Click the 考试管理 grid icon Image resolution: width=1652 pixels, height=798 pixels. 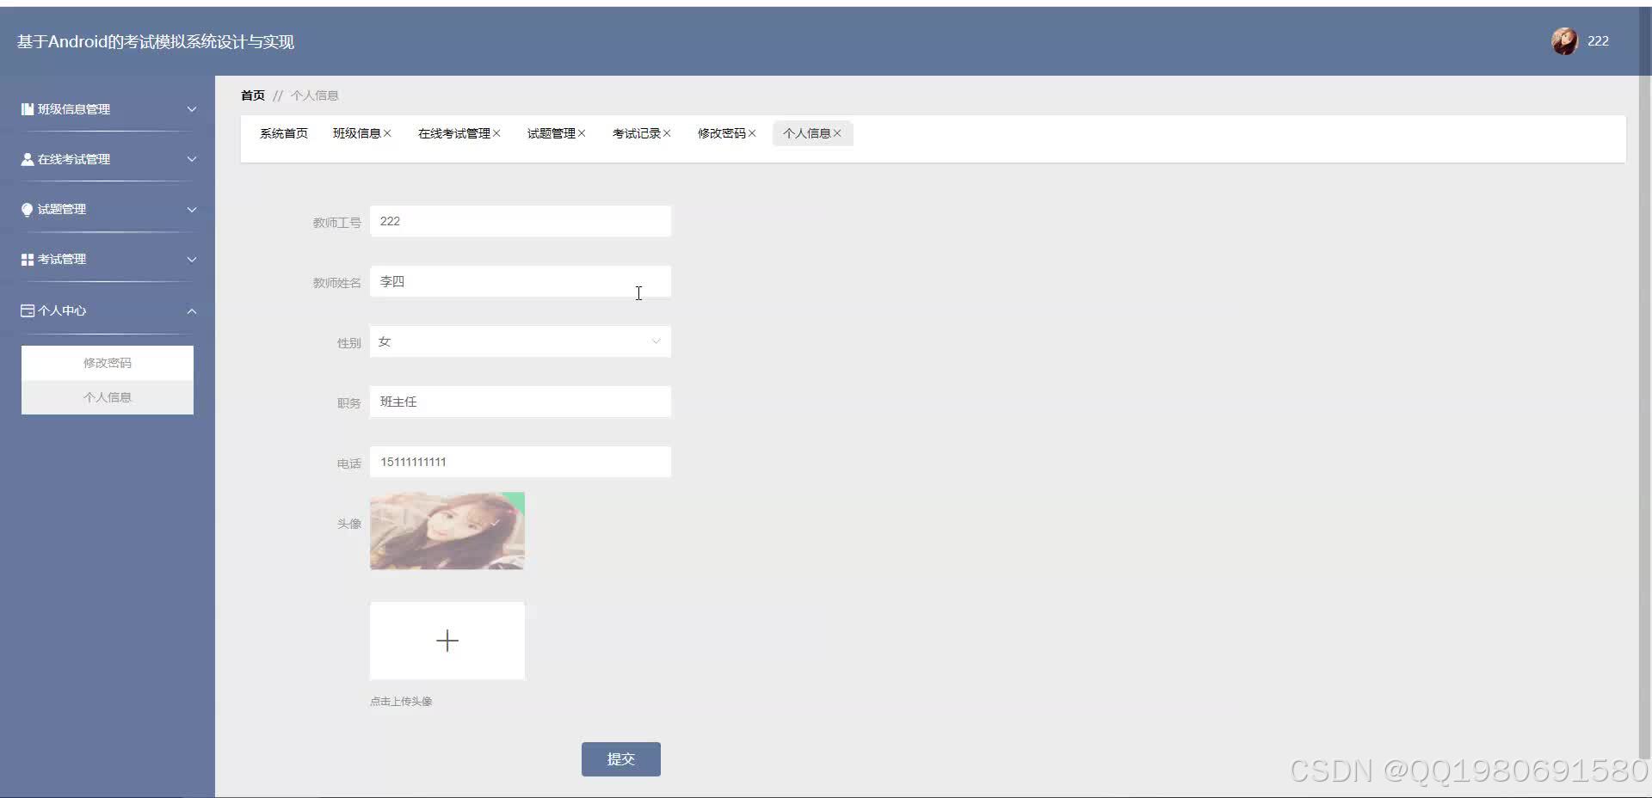pos(28,260)
